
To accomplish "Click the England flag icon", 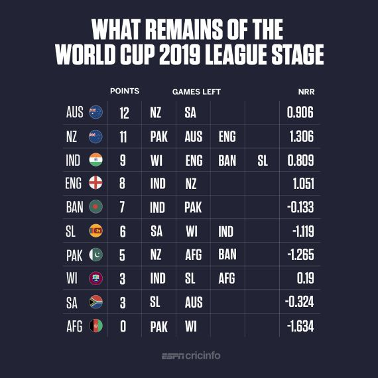I will [x=95, y=183].
